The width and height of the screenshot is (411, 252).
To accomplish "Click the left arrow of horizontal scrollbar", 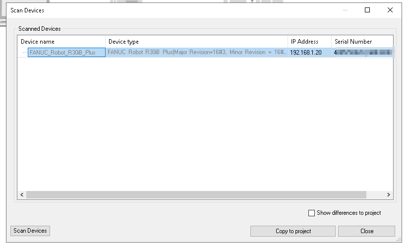I will [22, 194].
